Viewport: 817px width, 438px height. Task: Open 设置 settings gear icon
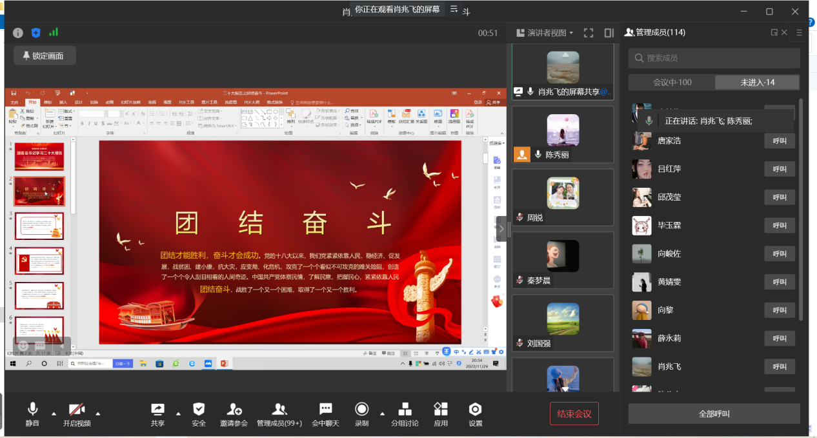tap(476, 410)
